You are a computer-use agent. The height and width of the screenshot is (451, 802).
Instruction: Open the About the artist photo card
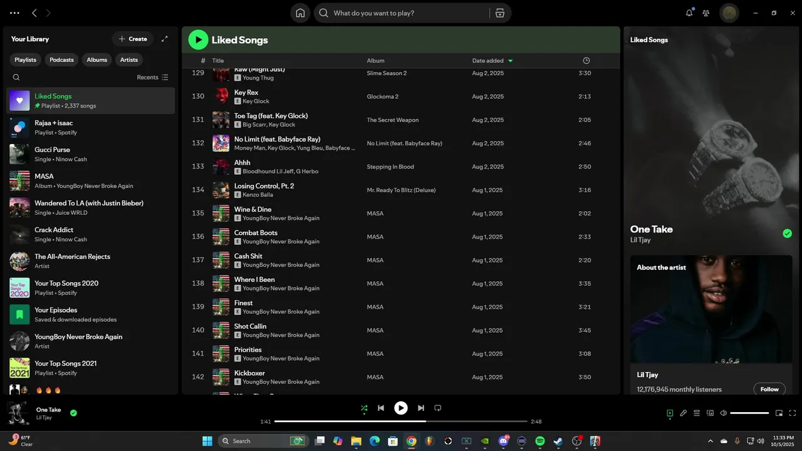(711, 309)
